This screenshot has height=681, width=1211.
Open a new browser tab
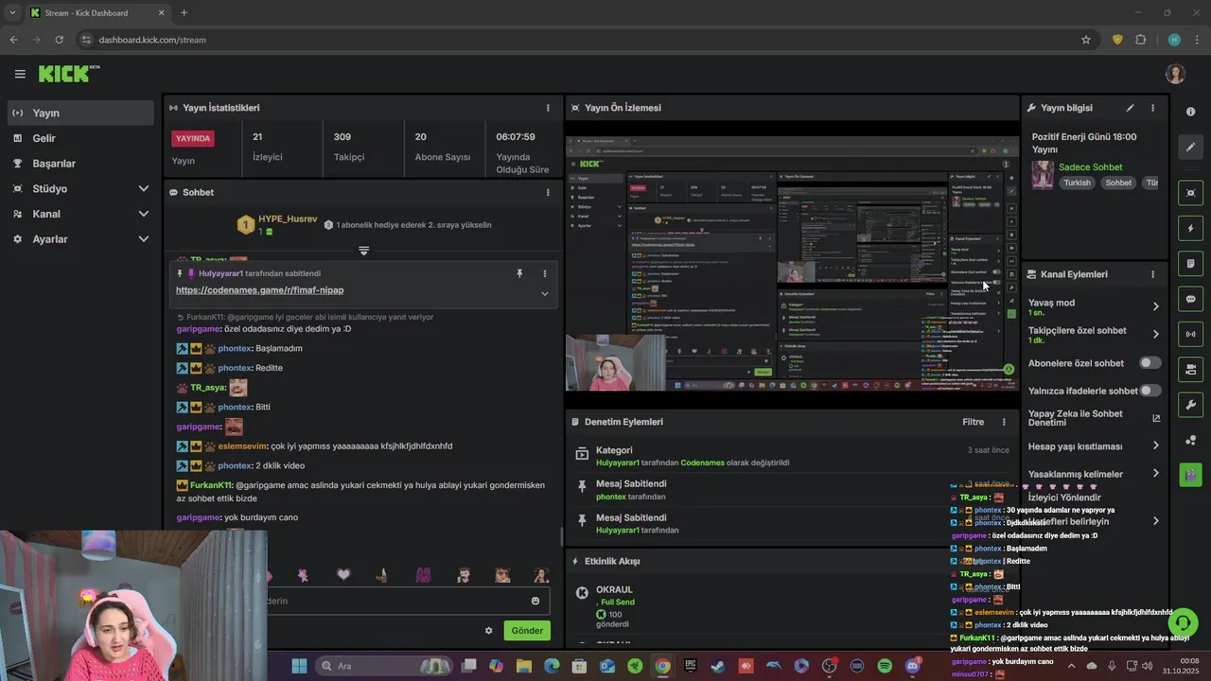click(x=184, y=12)
